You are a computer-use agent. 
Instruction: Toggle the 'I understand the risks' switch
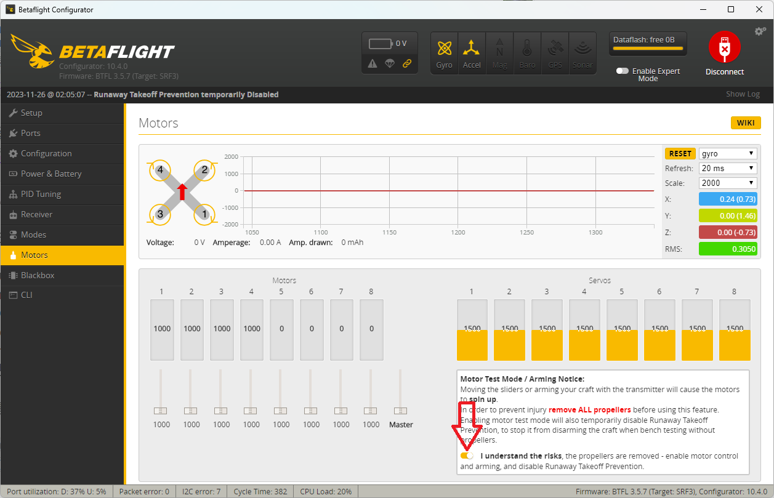tap(467, 456)
